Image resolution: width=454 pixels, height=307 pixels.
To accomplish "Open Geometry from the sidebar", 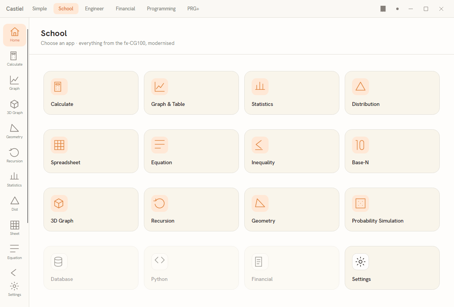I will (15, 132).
